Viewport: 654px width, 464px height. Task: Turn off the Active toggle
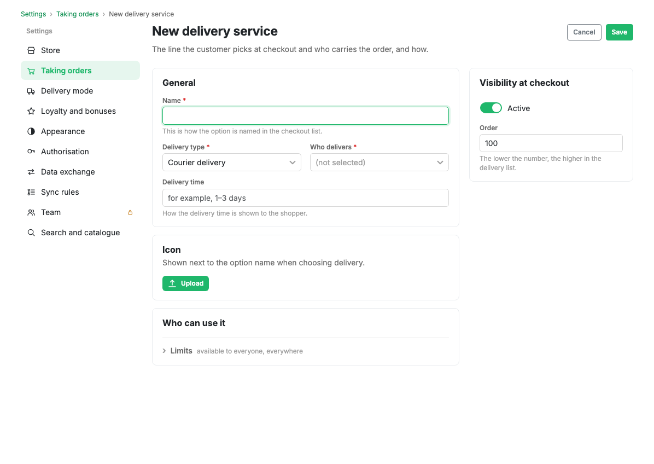tap(491, 108)
